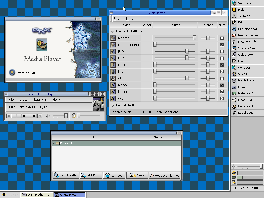The width and height of the screenshot is (264, 198).
Task: Click Activate Playlist
Action: [x=164, y=175]
